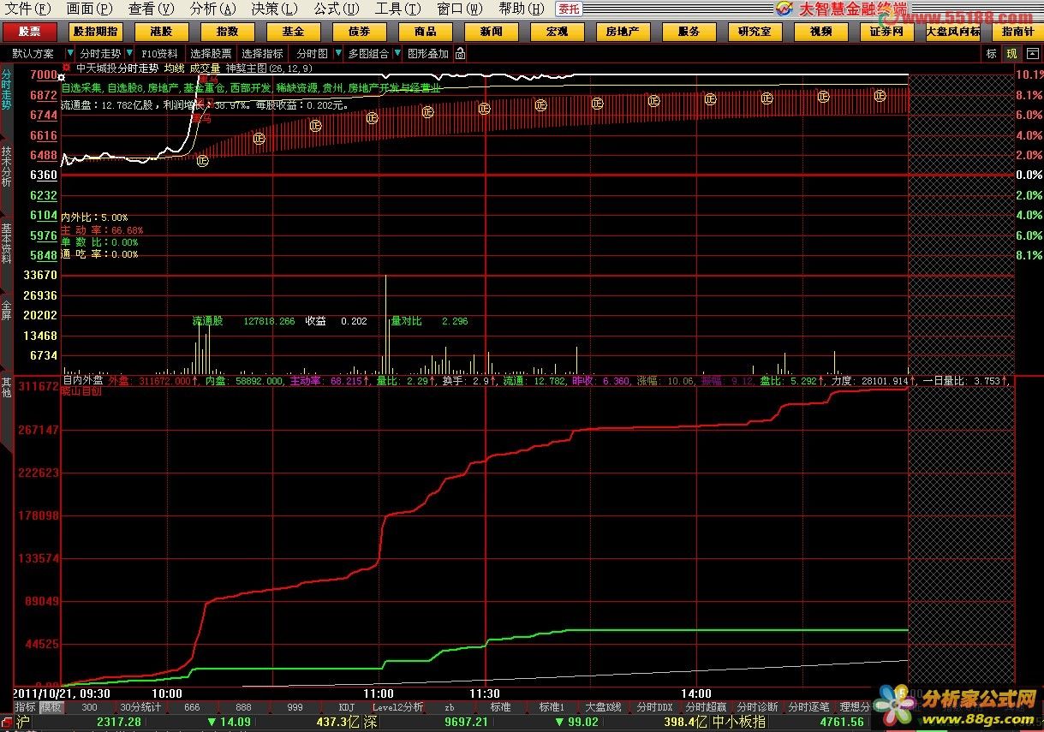The width and height of the screenshot is (1044, 732).
Task: Open the 宏观 section
Action: point(557,31)
